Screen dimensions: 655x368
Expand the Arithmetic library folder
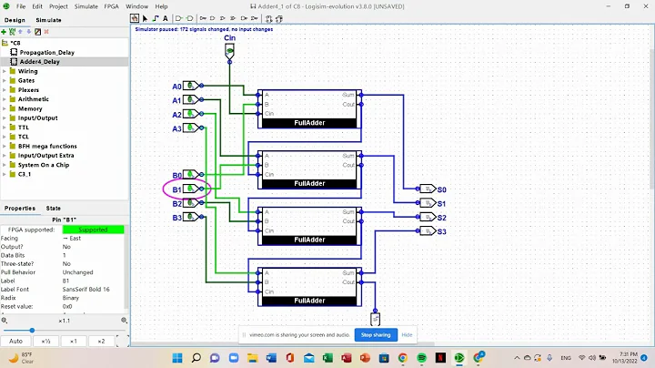[5, 99]
